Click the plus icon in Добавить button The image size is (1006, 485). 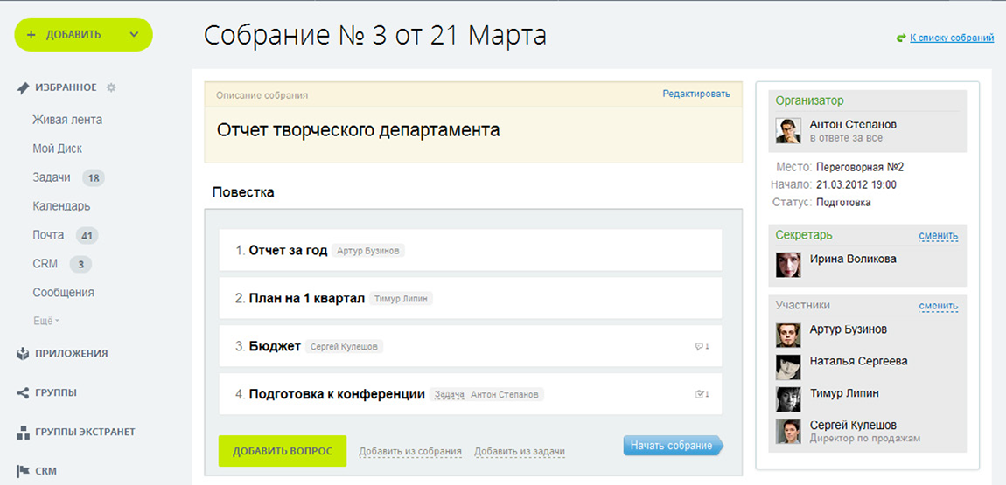pos(31,35)
